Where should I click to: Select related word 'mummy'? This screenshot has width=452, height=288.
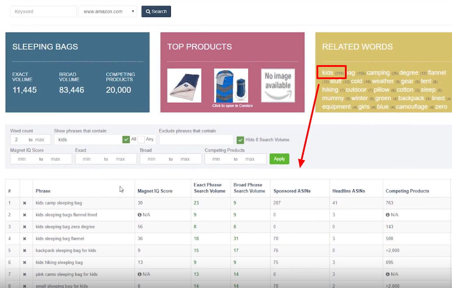click(333, 98)
